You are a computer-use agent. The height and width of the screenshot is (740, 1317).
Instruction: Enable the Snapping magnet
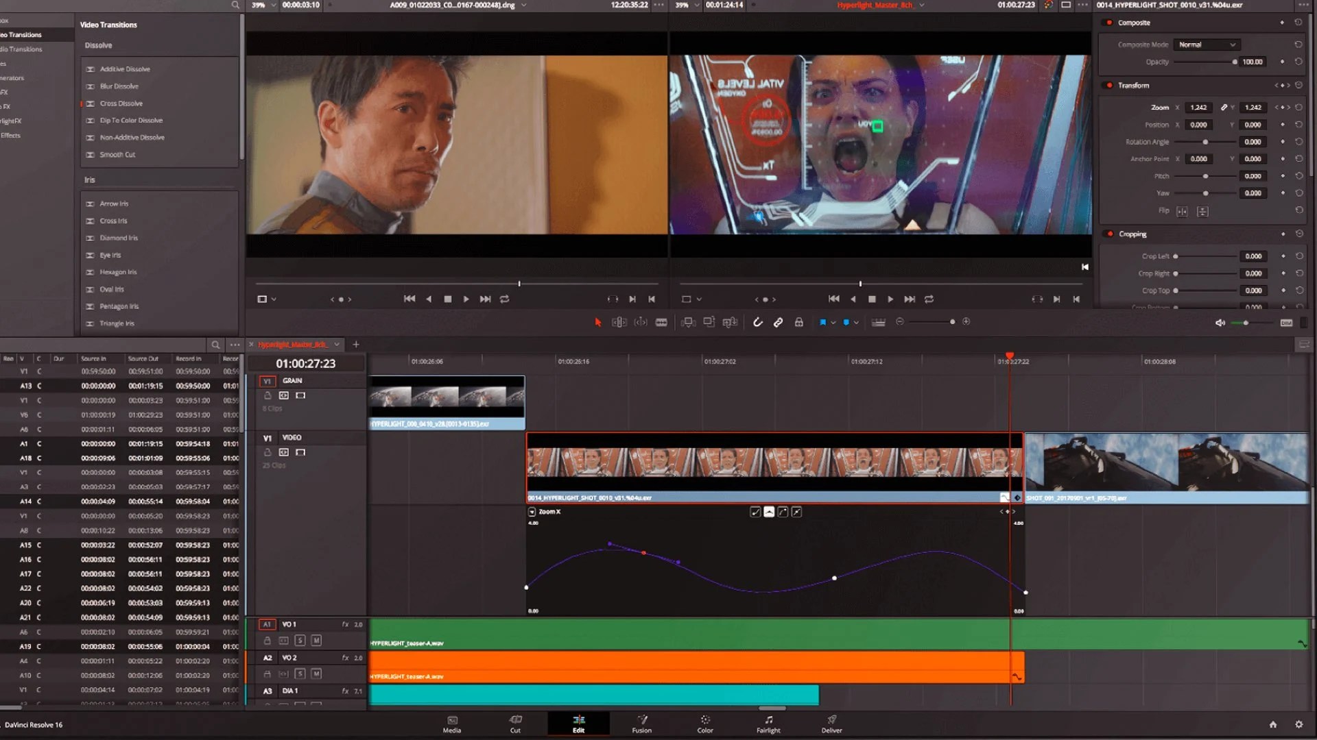pos(758,321)
